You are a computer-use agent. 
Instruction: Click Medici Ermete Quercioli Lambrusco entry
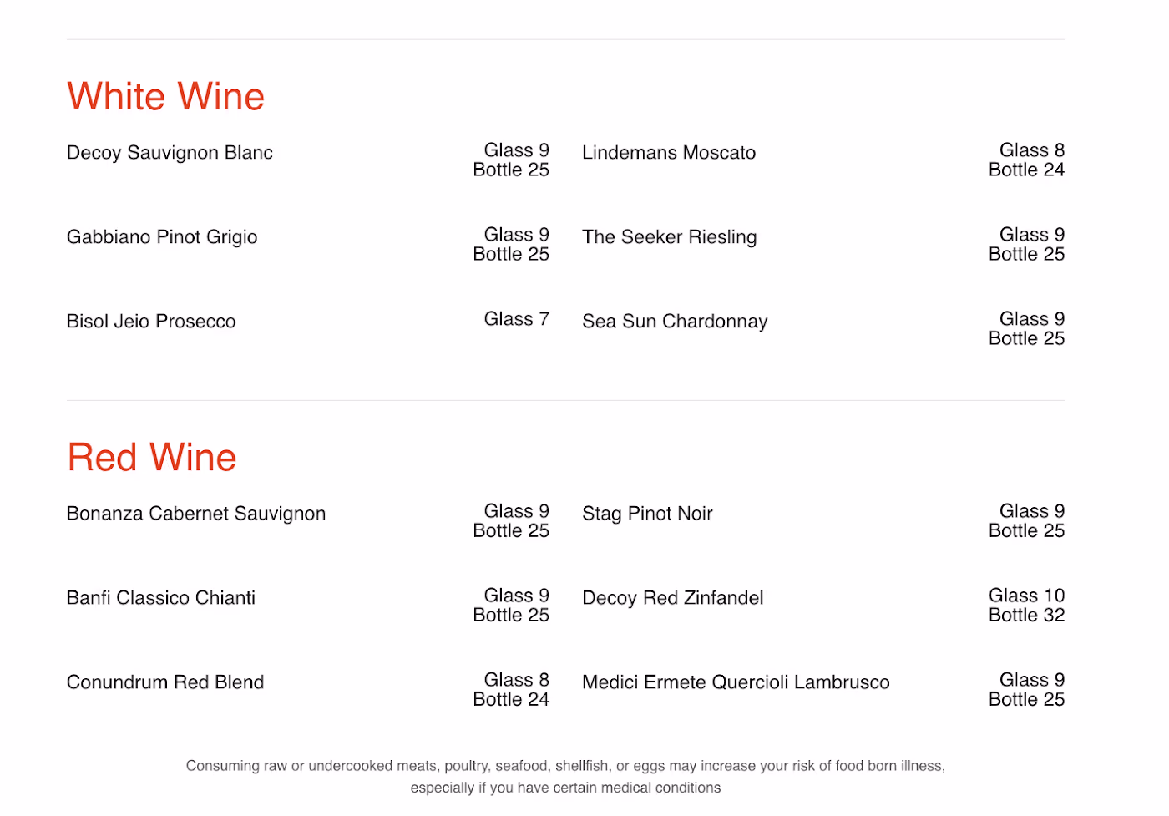click(x=736, y=682)
